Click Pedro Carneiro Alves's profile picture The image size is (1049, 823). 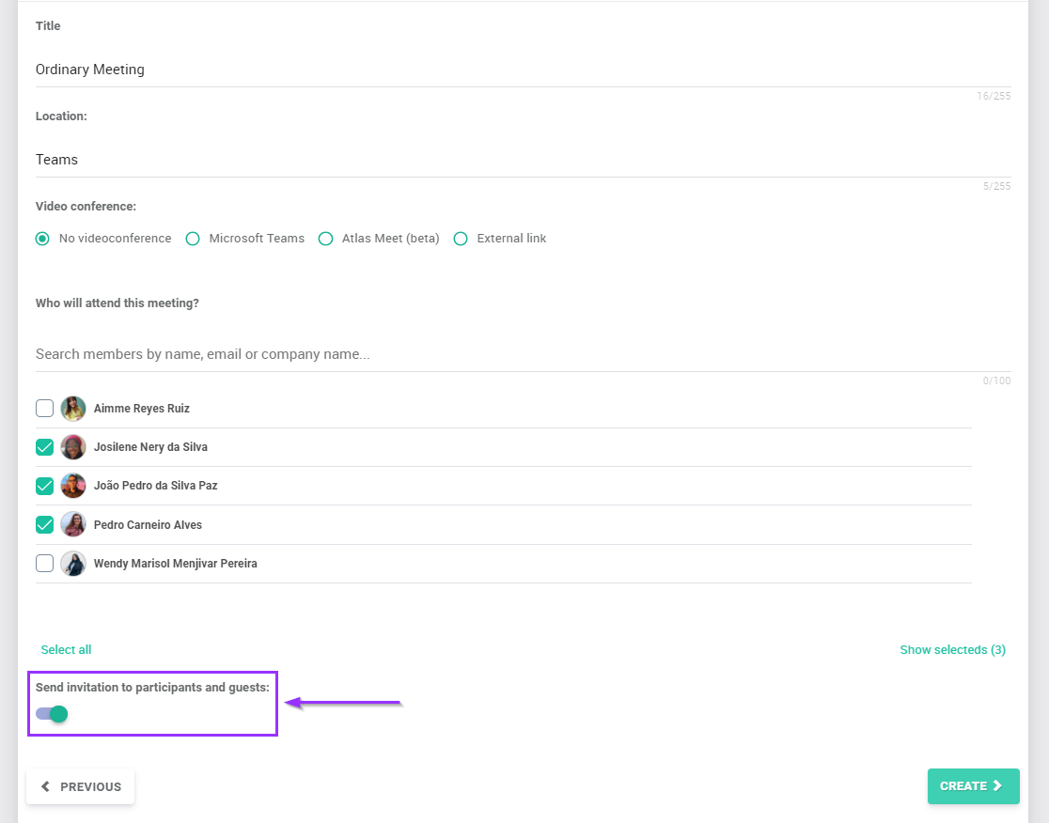(x=73, y=525)
